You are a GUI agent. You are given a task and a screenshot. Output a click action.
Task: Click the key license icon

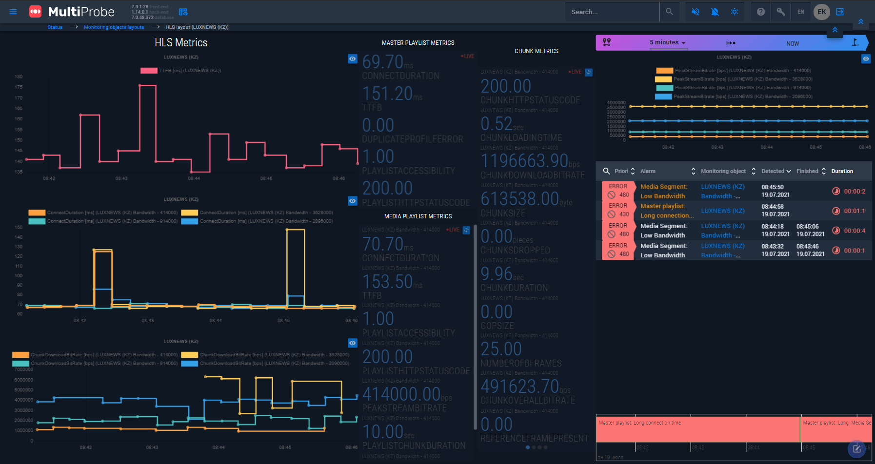(781, 12)
